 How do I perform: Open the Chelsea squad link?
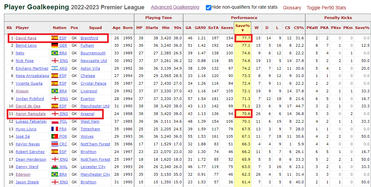(88, 76)
